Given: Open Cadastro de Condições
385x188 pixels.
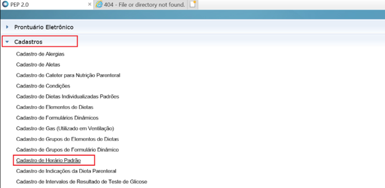Looking at the screenshot, I should [x=43, y=86].
